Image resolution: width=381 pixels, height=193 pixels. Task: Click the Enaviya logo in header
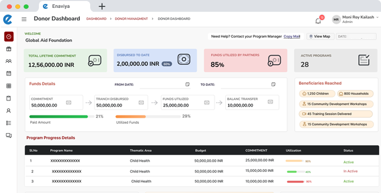tap(7, 19)
